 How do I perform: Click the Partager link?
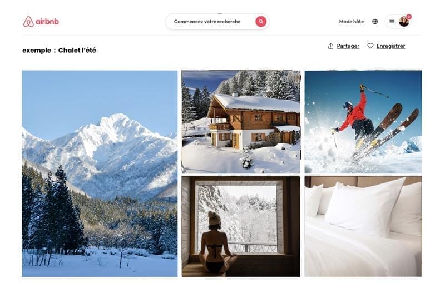tap(348, 46)
